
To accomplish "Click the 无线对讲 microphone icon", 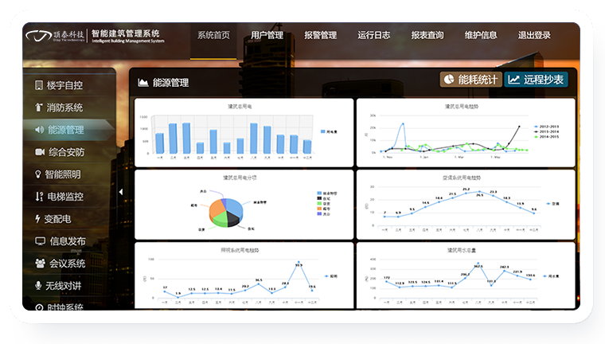I will click(38, 286).
